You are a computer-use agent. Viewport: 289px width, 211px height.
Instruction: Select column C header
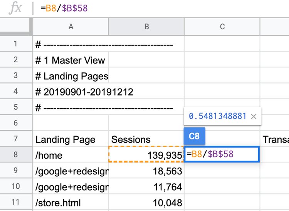[x=222, y=27]
